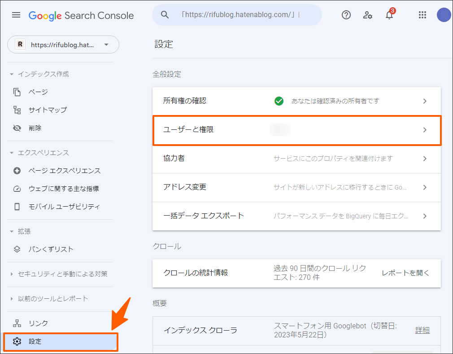Click the 設定 page heading
This screenshot has height=354, width=453.
click(x=164, y=44)
